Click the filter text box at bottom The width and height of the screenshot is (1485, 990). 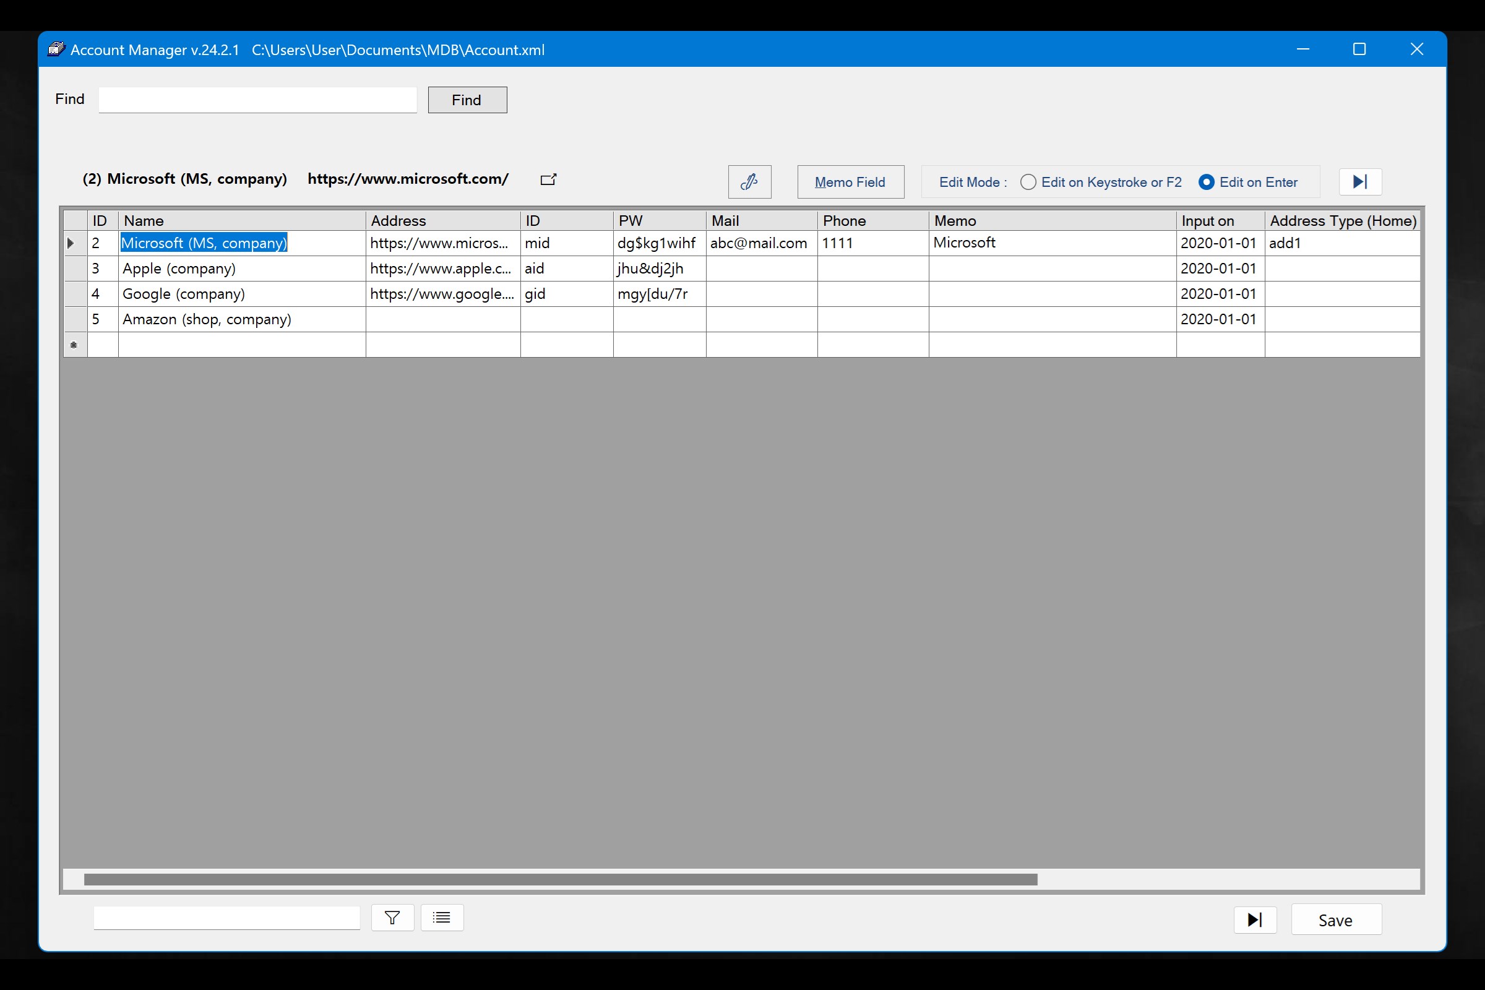click(226, 918)
